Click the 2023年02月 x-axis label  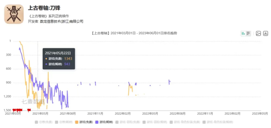coord(232,113)
